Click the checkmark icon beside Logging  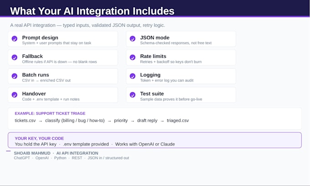point(133,76)
